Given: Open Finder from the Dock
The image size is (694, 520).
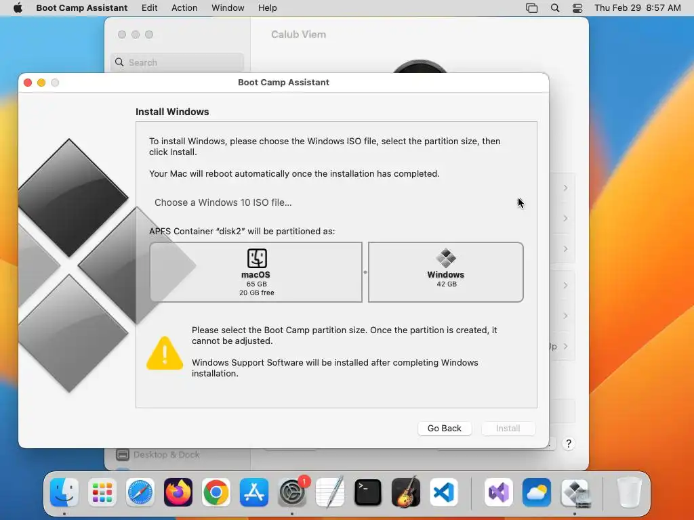Looking at the screenshot, I should (64, 492).
